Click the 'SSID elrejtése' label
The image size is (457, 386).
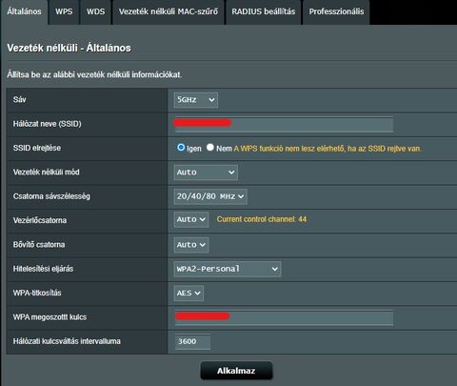[x=37, y=148]
